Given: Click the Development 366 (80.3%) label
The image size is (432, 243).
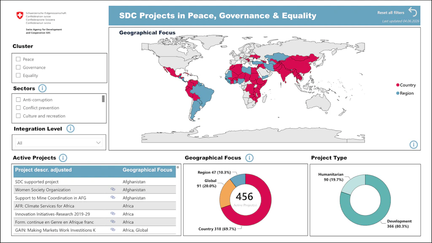Looking at the screenshot, I should coord(399,224).
